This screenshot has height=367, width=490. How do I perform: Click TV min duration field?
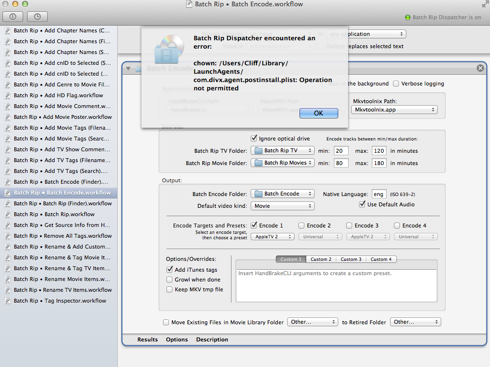click(341, 151)
